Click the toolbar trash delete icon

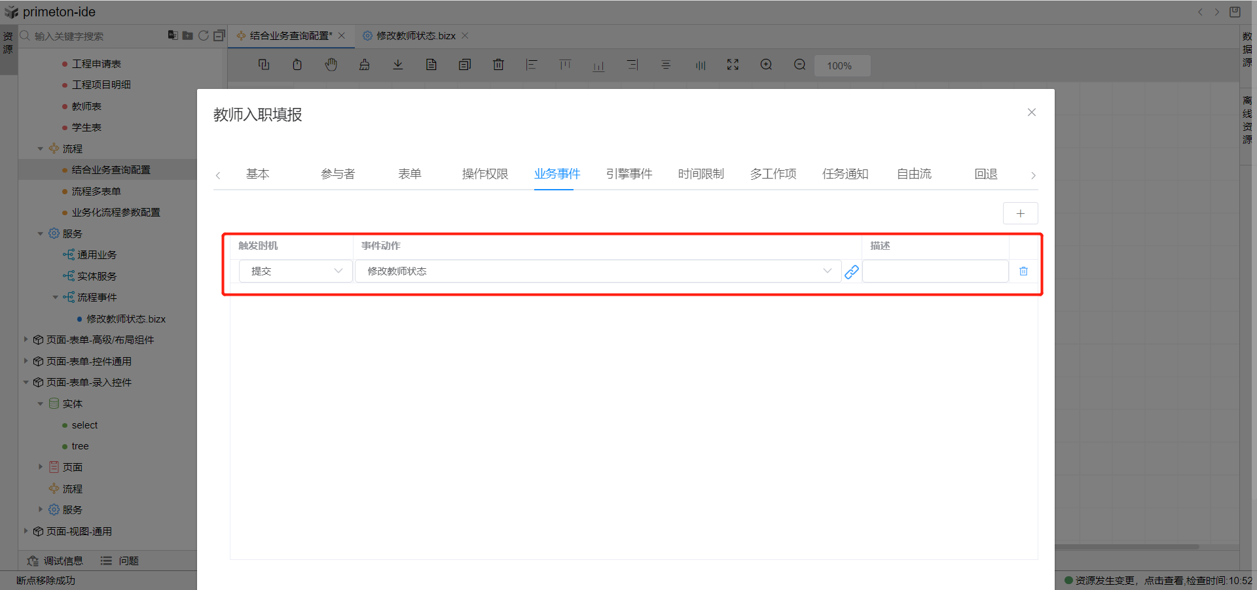[x=498, y=65]
